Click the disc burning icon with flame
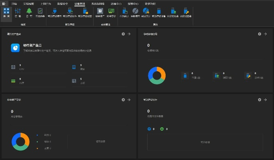 [x=146, y=11]
